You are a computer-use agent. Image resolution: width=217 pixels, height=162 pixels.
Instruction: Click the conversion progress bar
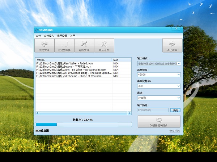pos(83,125)
